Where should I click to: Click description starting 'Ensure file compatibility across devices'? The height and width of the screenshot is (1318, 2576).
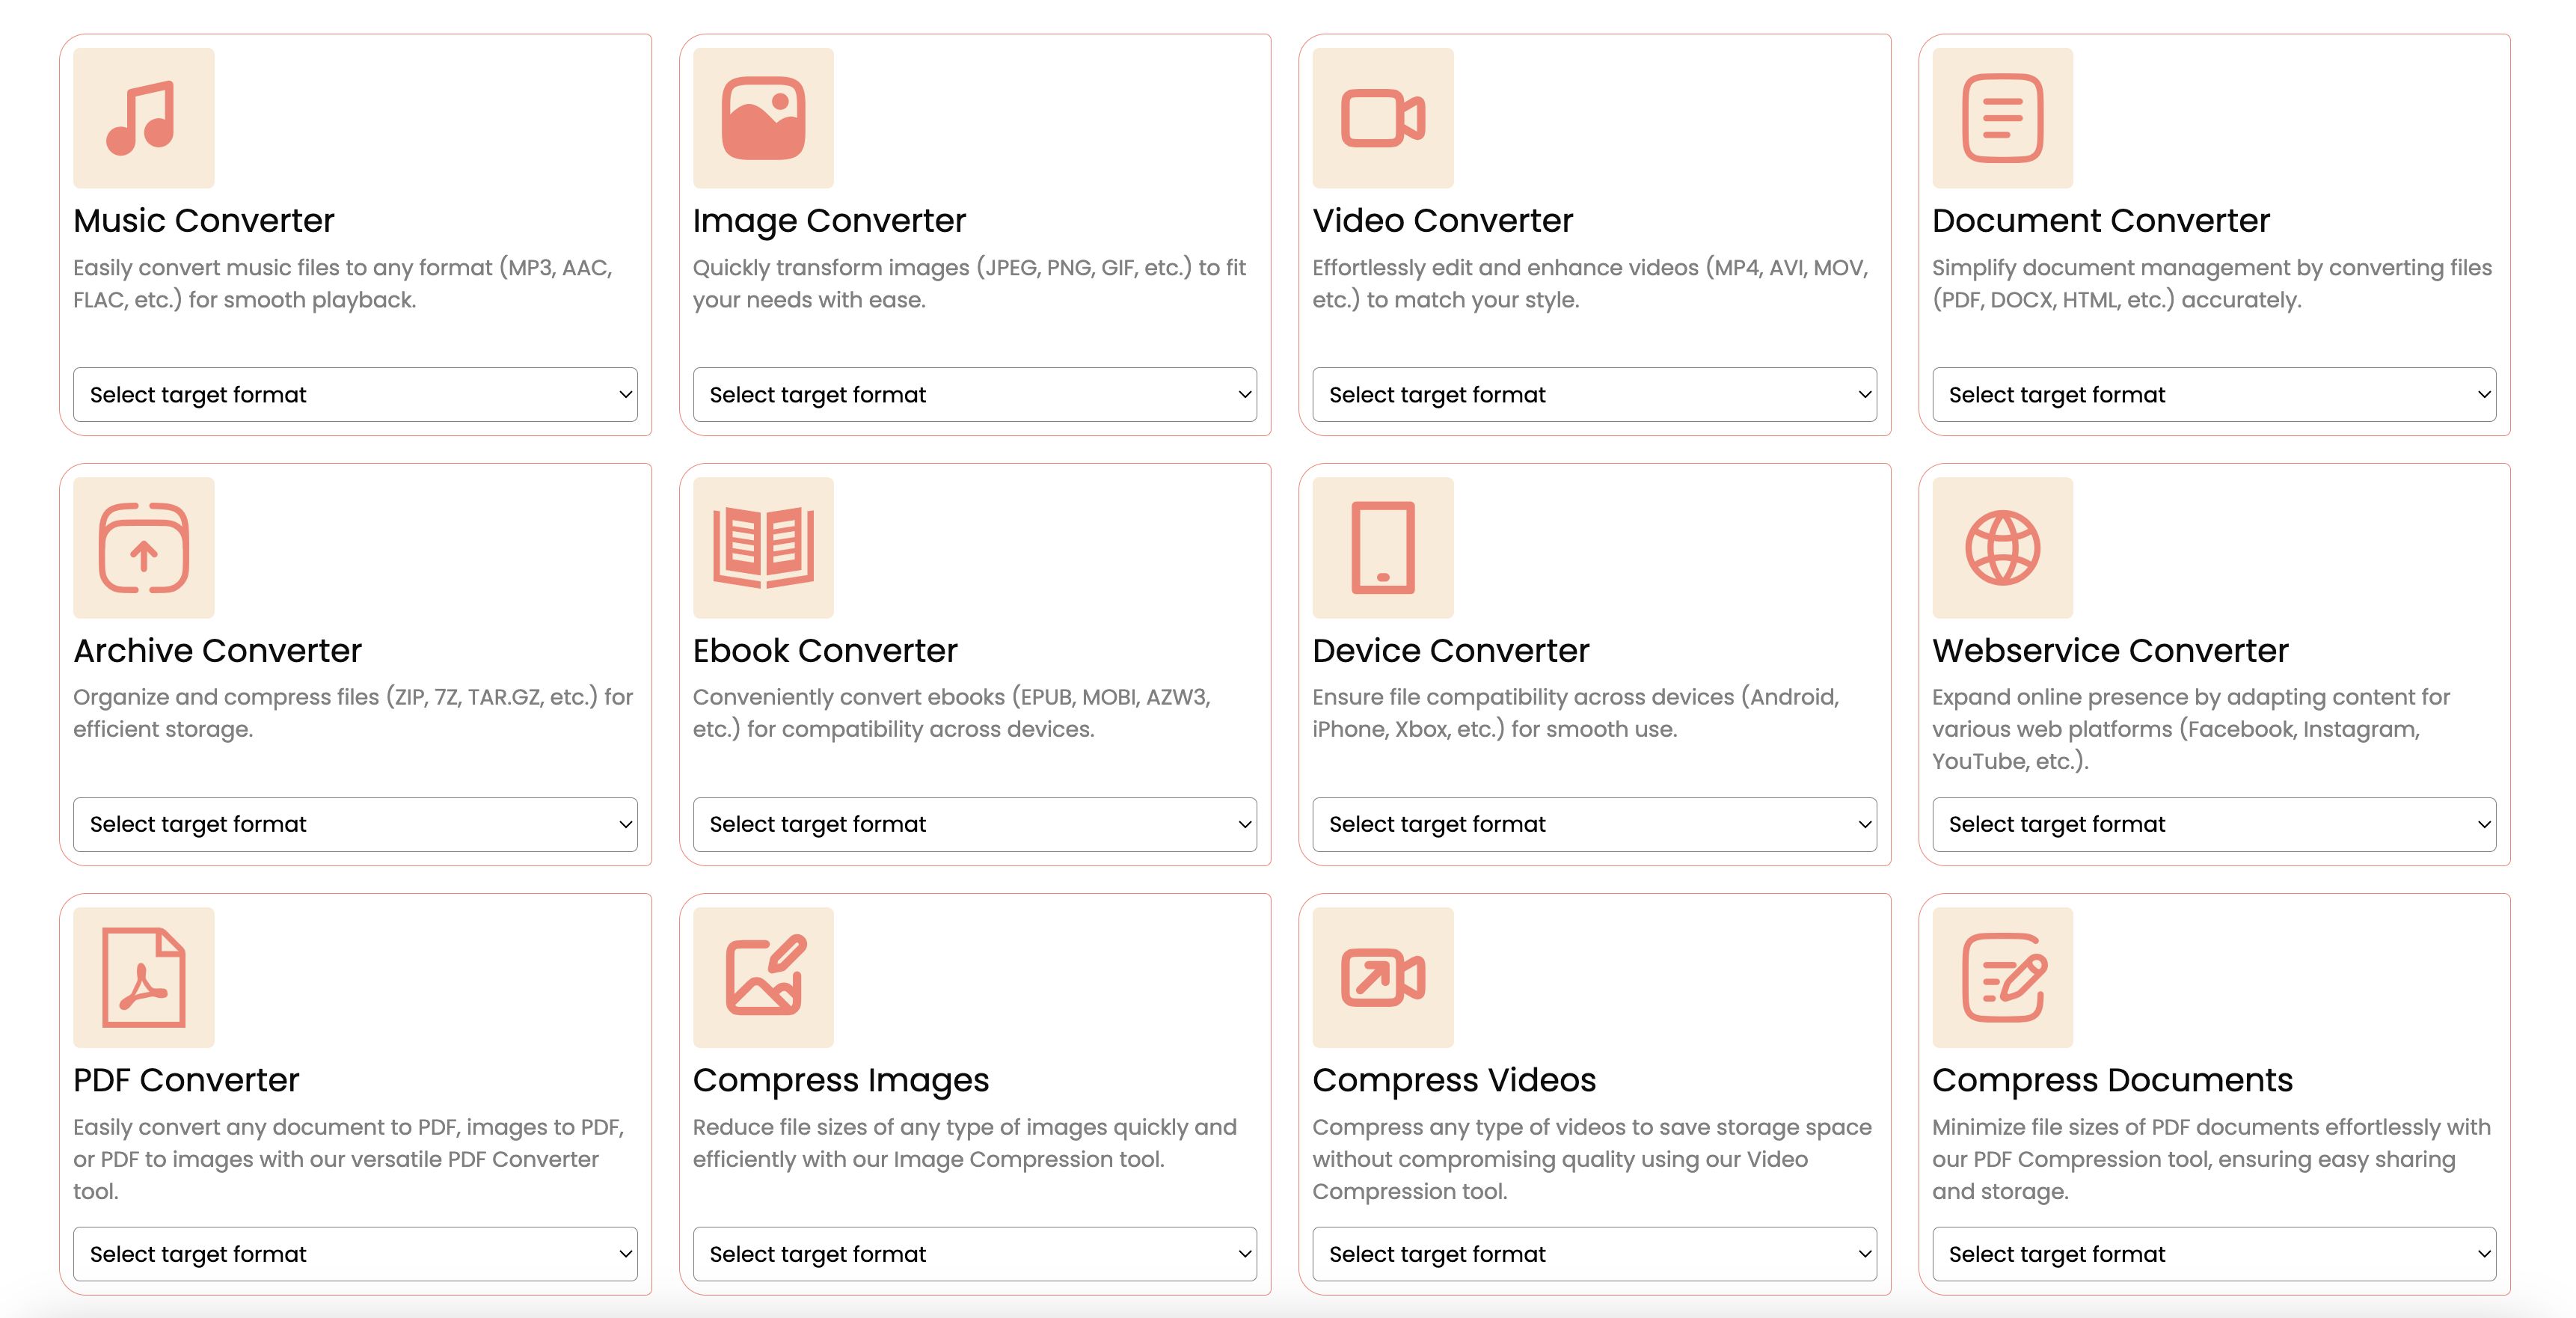tap(1576, 713)
